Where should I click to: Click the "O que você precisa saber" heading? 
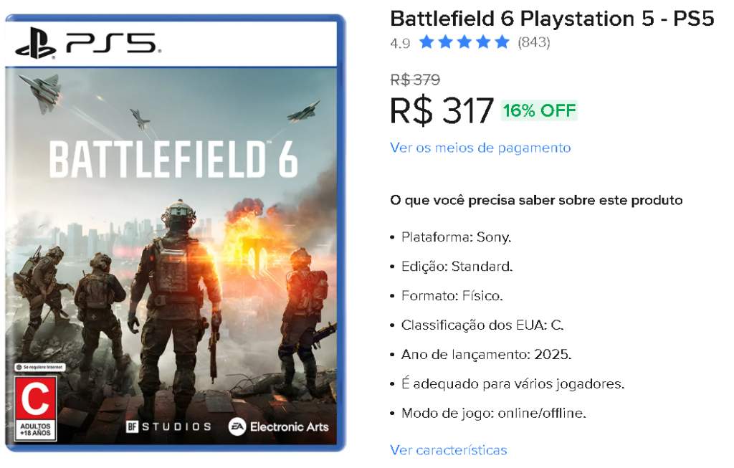(x=536, y=200)
